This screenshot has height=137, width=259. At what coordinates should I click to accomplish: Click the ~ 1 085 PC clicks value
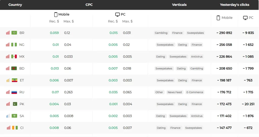[248, 57]
